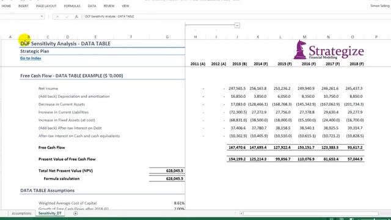Image resolution: width=391 pixels, height=220 pixels.
Task: Switch to the DATA ribbon tab
Action: pos(92,5)
